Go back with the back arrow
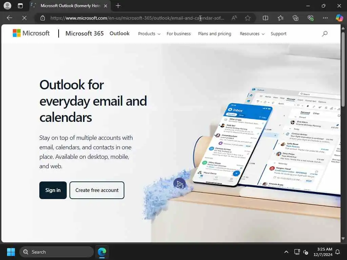Image resolution: width=347 pixels, height=260 pixels. 9,18
